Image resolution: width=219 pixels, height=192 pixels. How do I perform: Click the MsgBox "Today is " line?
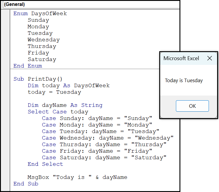tap(77, 177)
